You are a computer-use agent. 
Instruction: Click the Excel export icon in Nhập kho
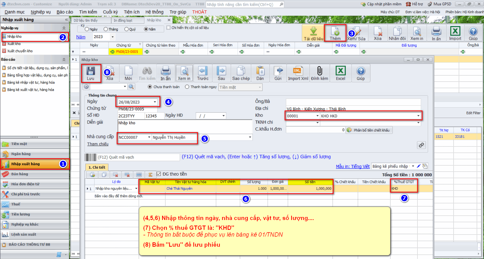click(x=340, y=73)
